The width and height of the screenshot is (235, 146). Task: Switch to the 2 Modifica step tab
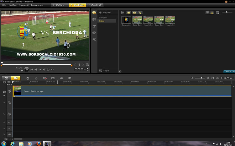pos(77,5)
